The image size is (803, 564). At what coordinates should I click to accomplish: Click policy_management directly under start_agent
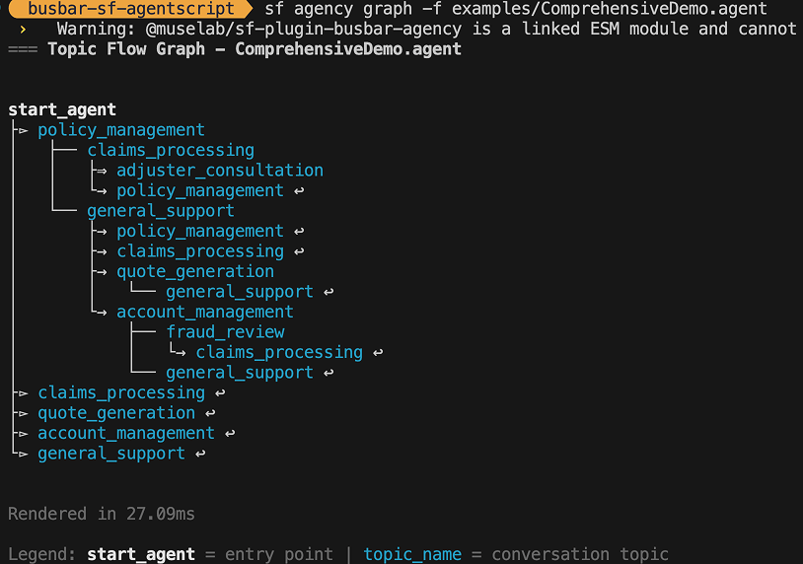point(121,130)
